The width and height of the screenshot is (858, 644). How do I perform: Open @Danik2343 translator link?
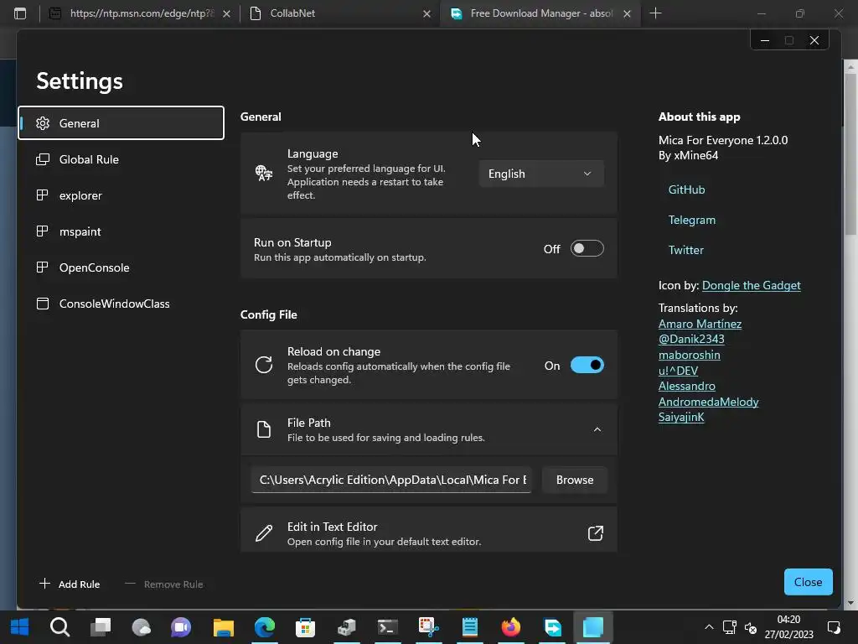(x=691, y=339)
